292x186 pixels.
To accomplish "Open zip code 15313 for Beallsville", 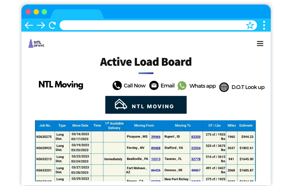I will [x=156, y=159].
